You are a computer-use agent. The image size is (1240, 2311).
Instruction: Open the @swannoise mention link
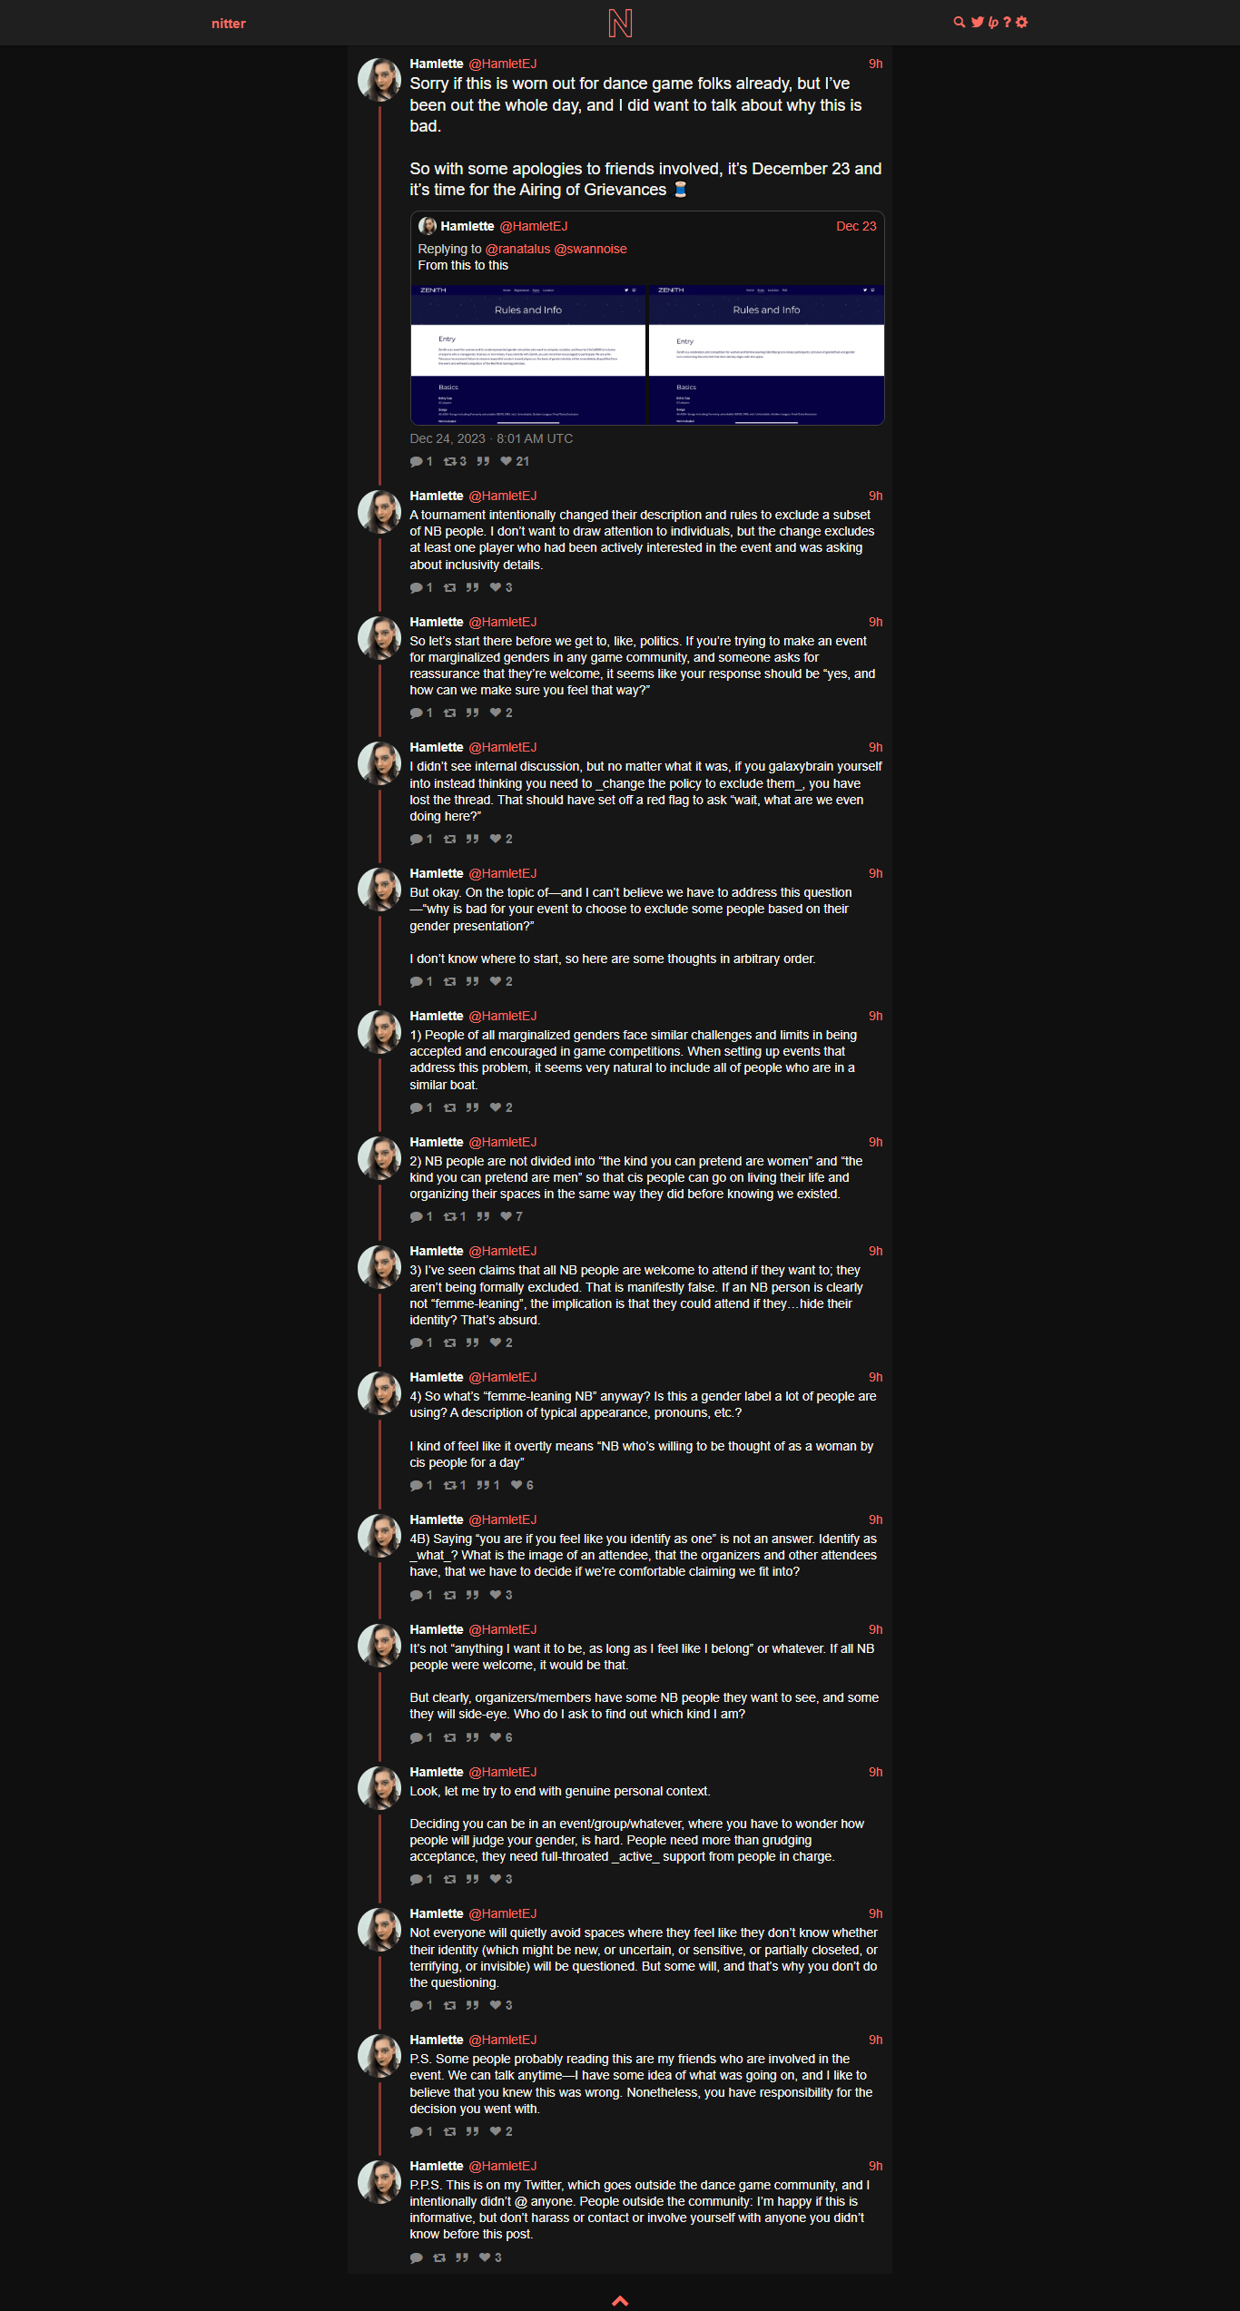tap(590, 249)
